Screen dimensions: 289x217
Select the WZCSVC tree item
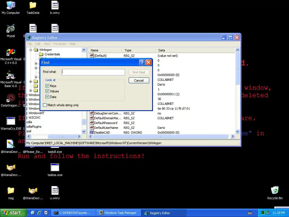[34, 118]
